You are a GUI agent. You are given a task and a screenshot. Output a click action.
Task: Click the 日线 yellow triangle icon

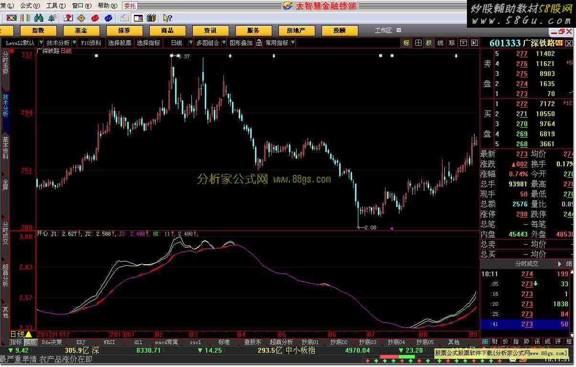click(x=28, y=334)
